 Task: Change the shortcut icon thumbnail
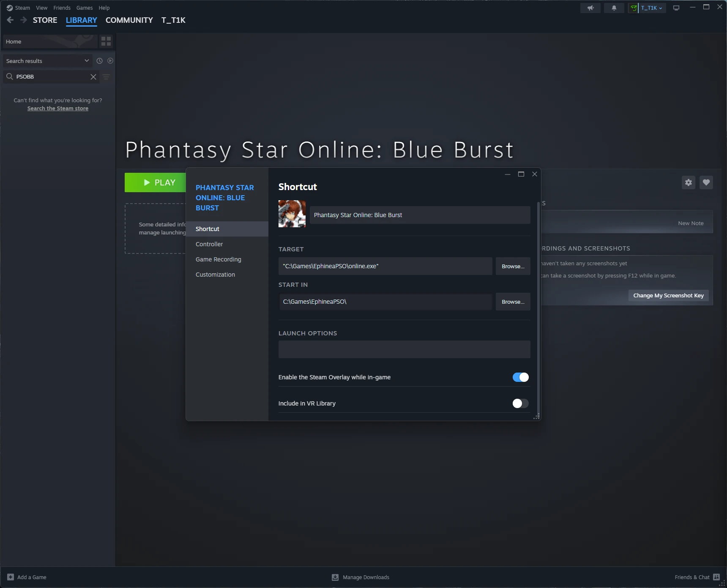(292, 214)
